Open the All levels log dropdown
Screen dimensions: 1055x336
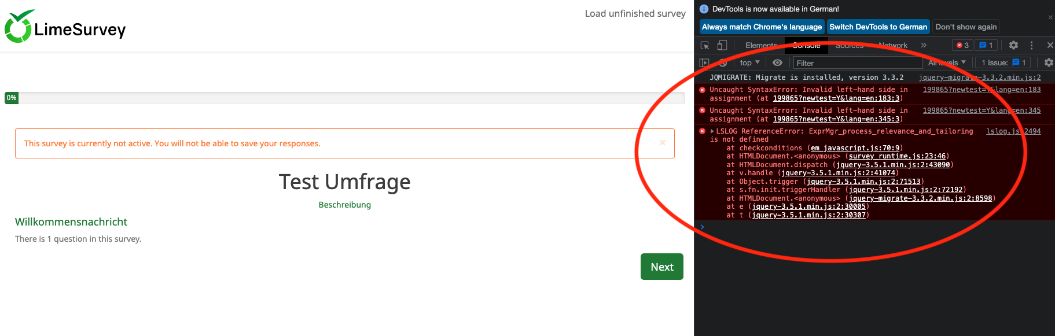pyautogui.click(x=947, y=62)
